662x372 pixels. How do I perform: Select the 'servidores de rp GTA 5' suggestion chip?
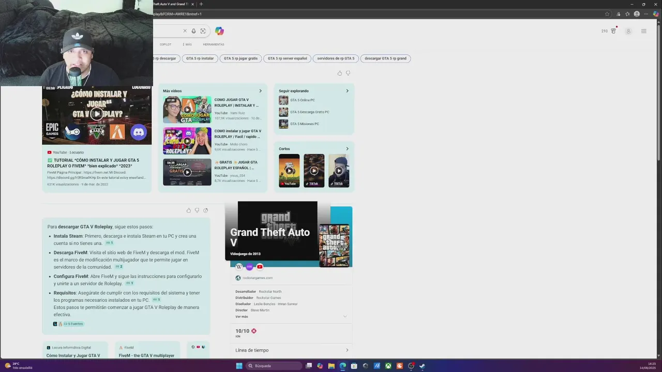point(336,58)
